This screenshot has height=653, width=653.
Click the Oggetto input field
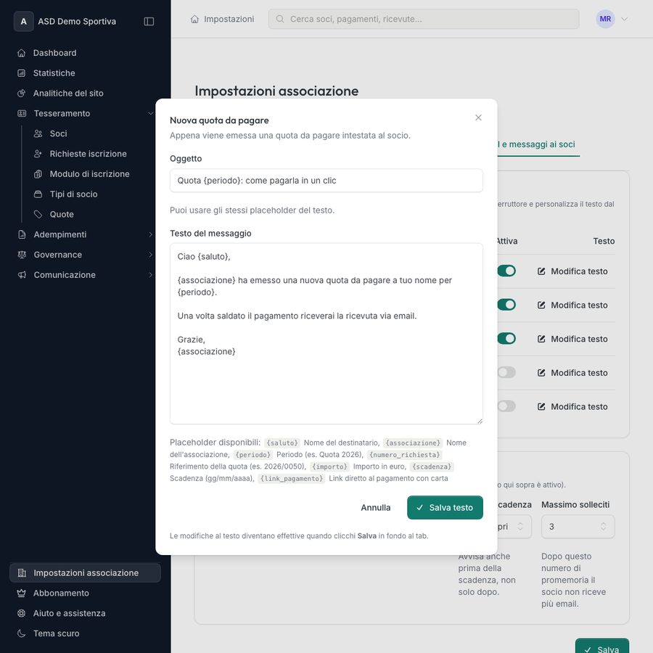pyautogui.click(x=326, y=181)
